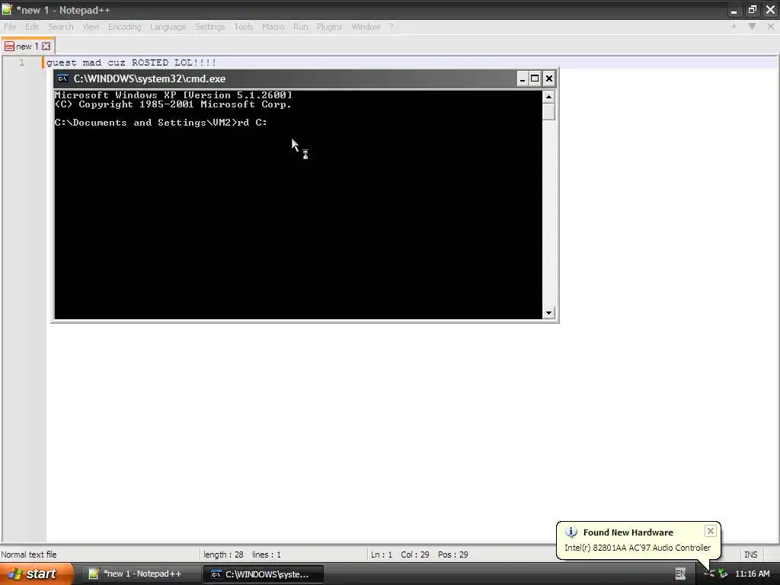Open the Macro menu
This screenshot has height=585, width=780.
273,27
